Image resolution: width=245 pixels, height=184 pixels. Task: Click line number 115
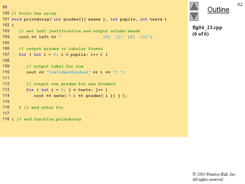(x=6, y=101)
